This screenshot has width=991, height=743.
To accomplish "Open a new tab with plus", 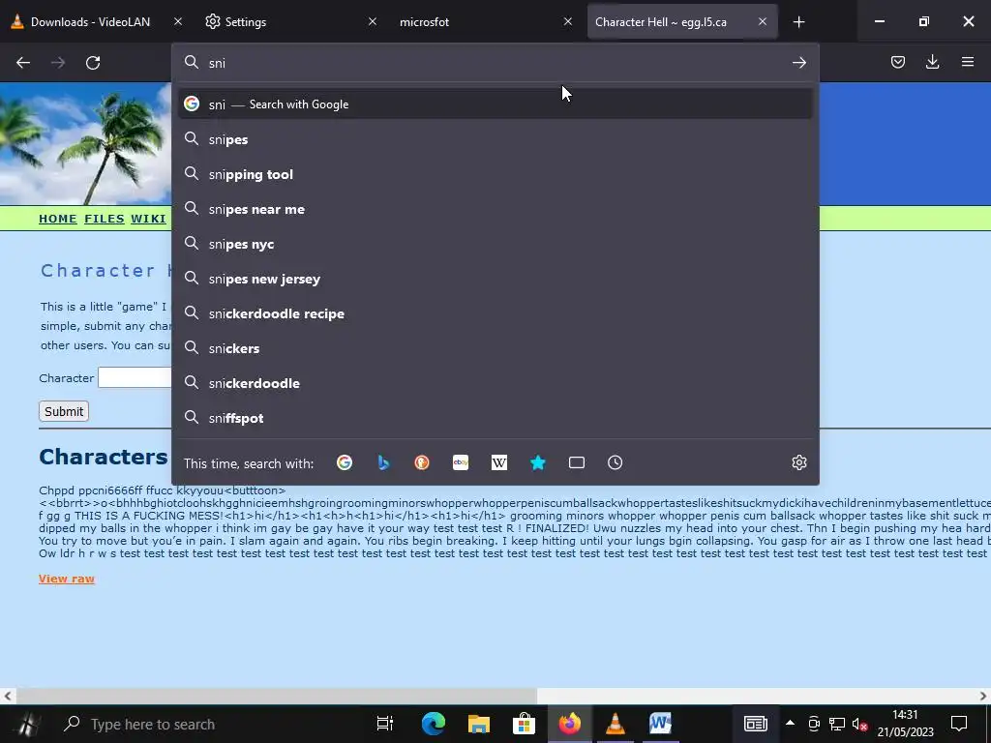I will (798, 22).
